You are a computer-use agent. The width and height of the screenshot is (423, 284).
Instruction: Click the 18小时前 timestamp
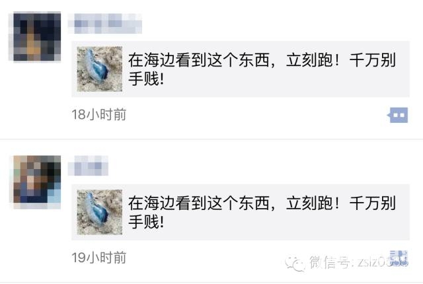[99, 114]
